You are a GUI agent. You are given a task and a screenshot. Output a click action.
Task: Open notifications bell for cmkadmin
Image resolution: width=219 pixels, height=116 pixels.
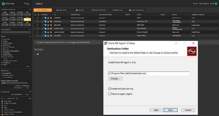coord(51,18)
